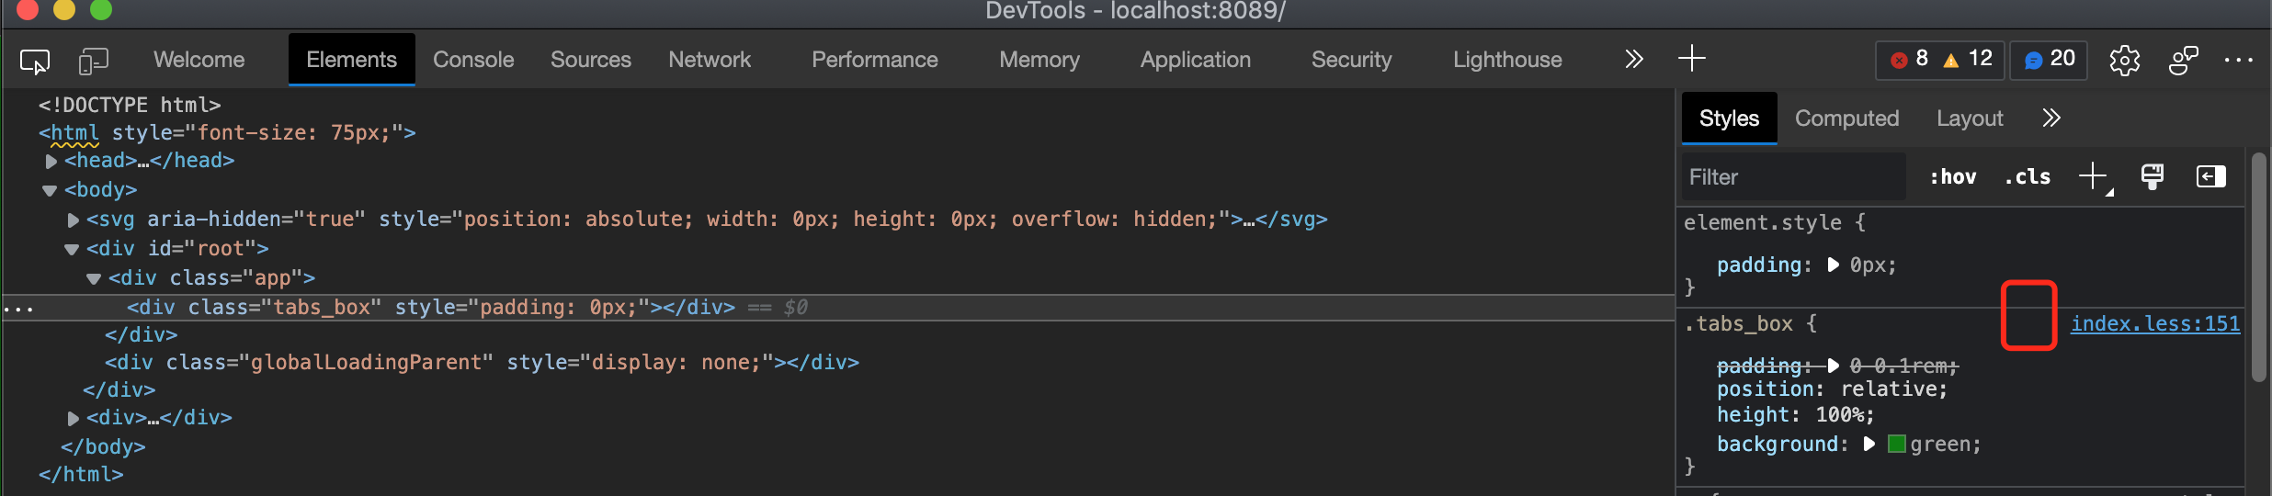This screenshot has height=496, width=2272.
Task: Open index.less:151 source link
Action: click(2155, 323)
